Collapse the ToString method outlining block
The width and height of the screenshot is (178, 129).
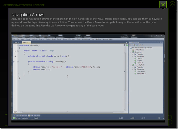(x=18, y=62)
